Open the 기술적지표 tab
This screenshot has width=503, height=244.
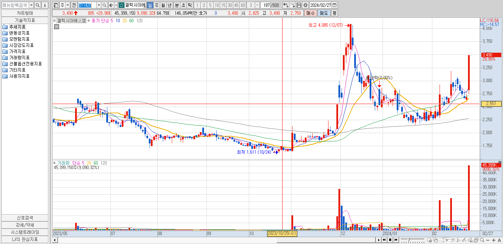25,20
